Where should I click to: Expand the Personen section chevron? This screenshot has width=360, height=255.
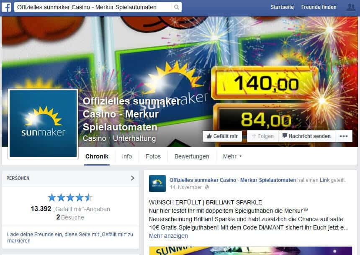coord(132,178)
